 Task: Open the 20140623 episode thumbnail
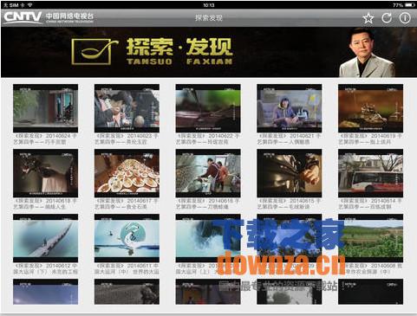click(127, 108)
